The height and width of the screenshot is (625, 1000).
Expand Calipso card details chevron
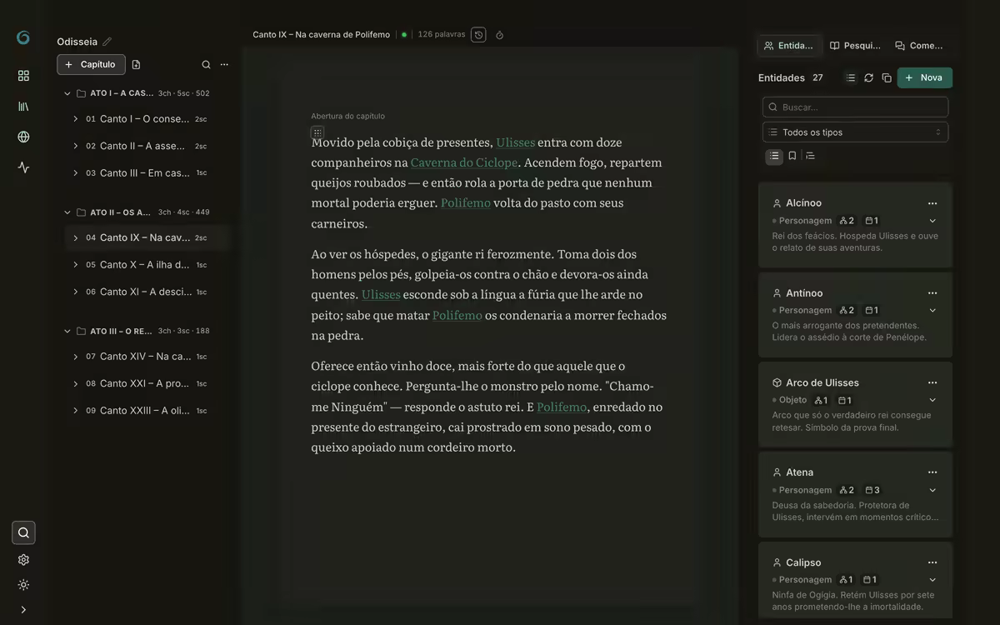(x=932, y=580)
